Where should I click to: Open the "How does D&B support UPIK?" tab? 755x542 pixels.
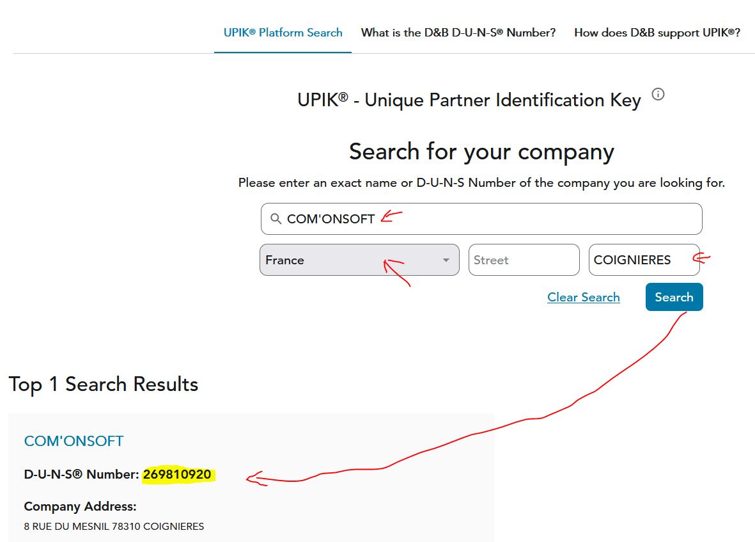click(x=657, y=33)
